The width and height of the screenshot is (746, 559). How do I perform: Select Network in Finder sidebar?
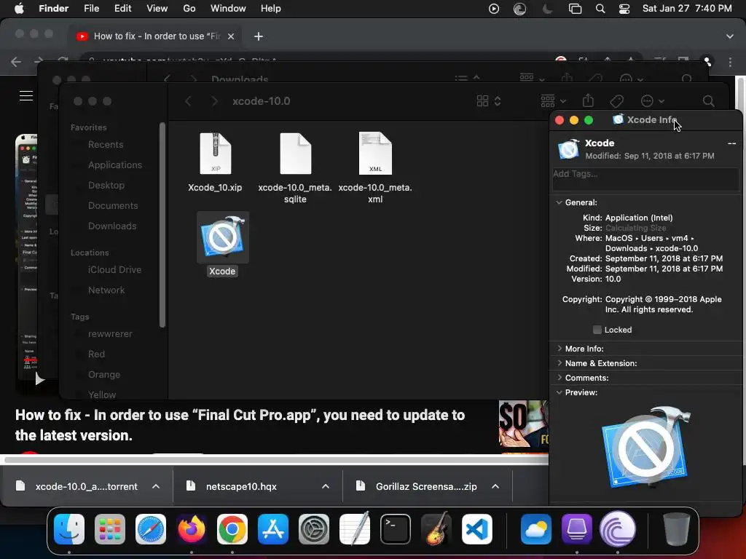[x=106, y=290]
